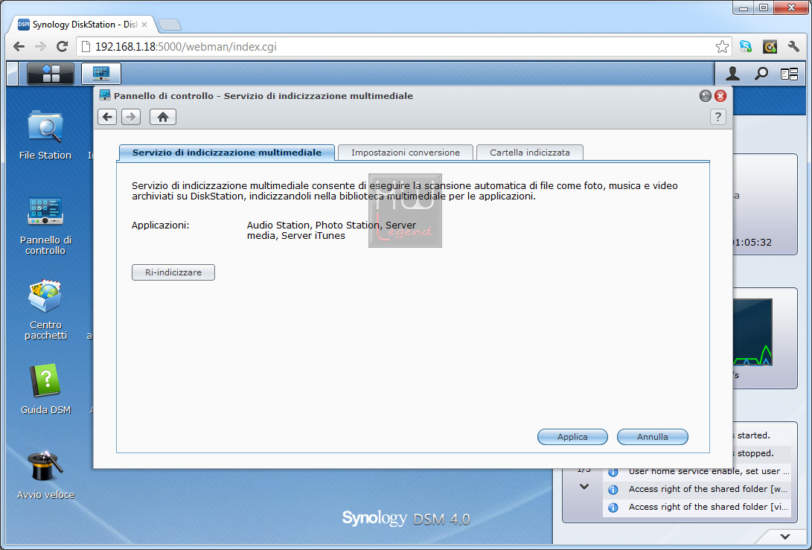This screenshot has width=812, height=550.
Task: Start the Avvio veloce wizard
Action: click(x=45, y=474)
